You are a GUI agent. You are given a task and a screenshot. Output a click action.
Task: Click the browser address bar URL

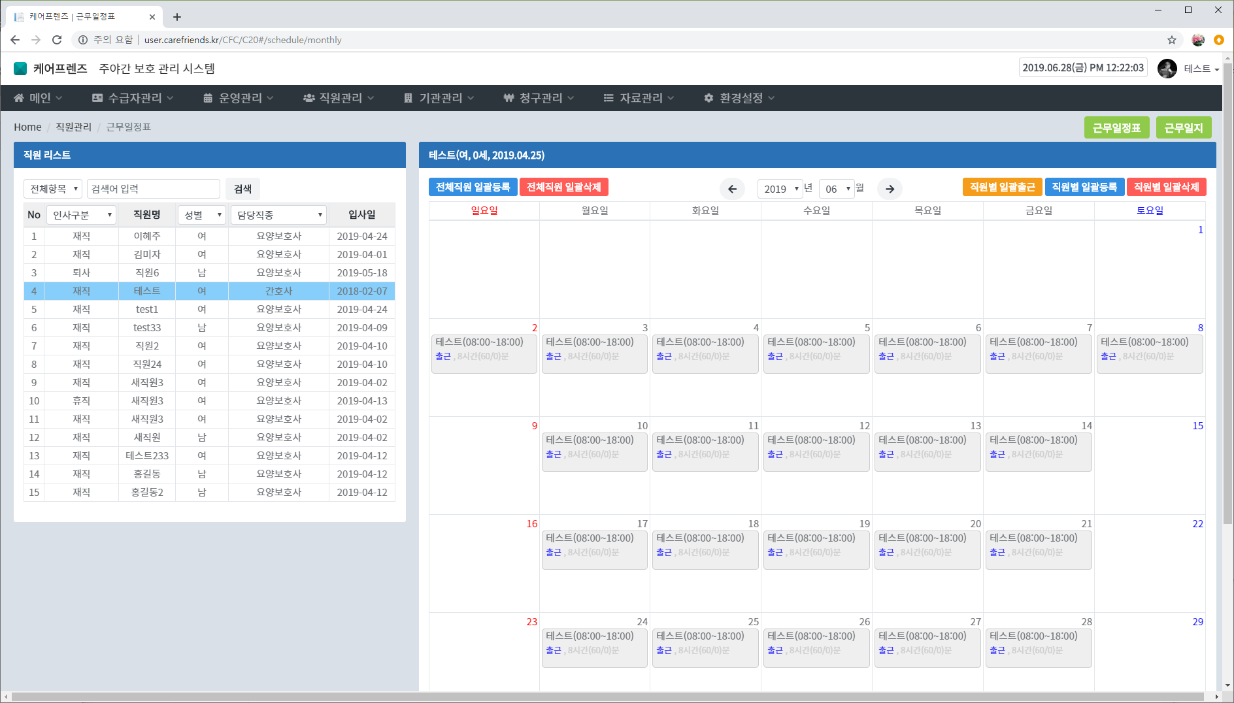[243, 40]
